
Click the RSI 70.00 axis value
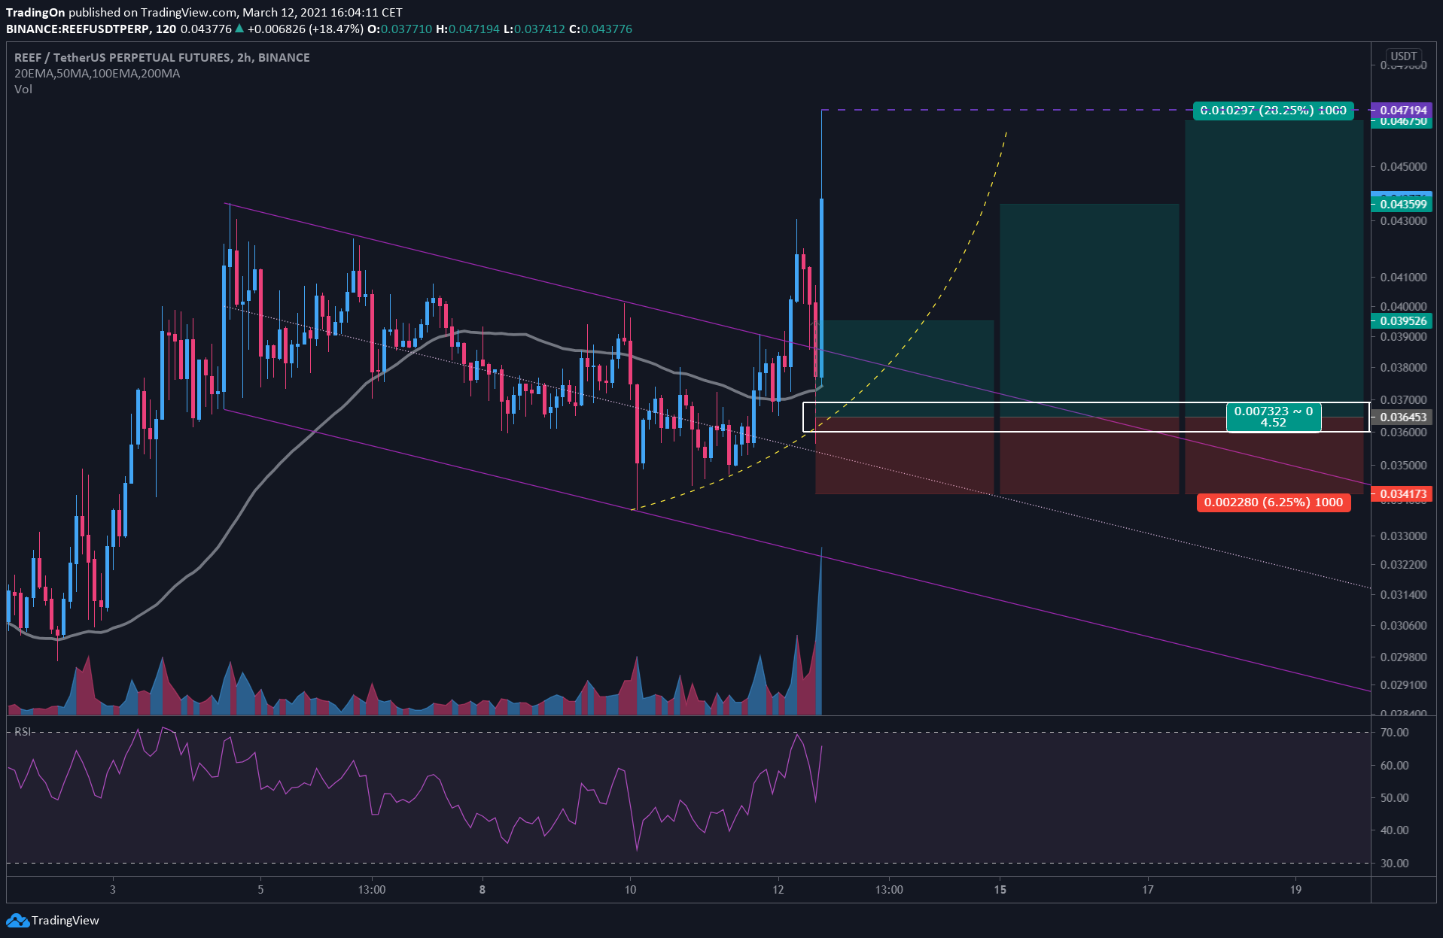[x=1394, y=732]
